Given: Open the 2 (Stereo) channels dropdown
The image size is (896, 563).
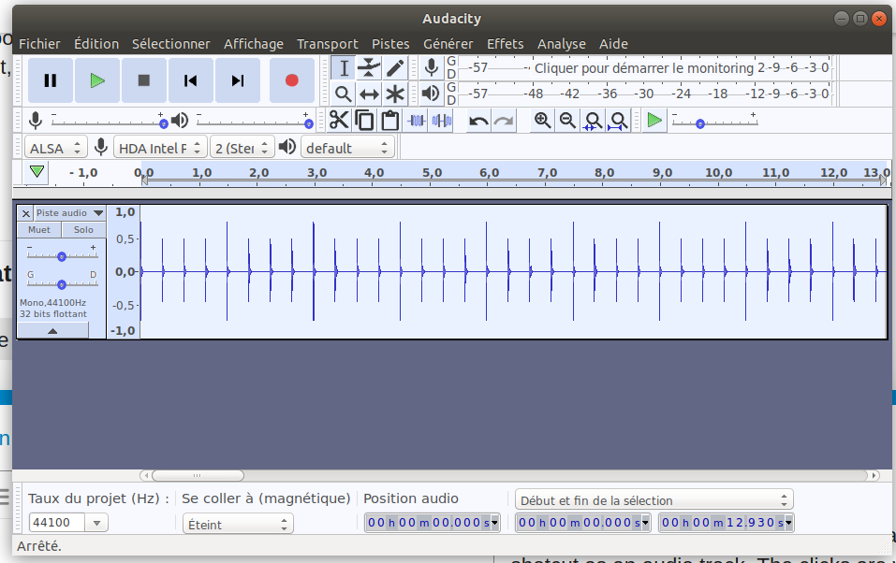Looking at the screenshot, I should click(242, 148).
